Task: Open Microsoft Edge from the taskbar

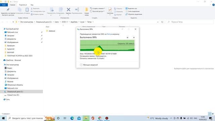Action: click(72, 118)
